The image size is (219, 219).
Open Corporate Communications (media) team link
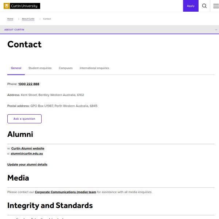(65, 192)
